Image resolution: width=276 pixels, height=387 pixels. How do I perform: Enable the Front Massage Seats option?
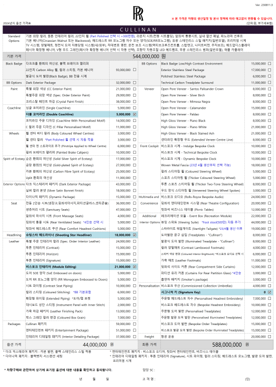click(x=134, y=216)
